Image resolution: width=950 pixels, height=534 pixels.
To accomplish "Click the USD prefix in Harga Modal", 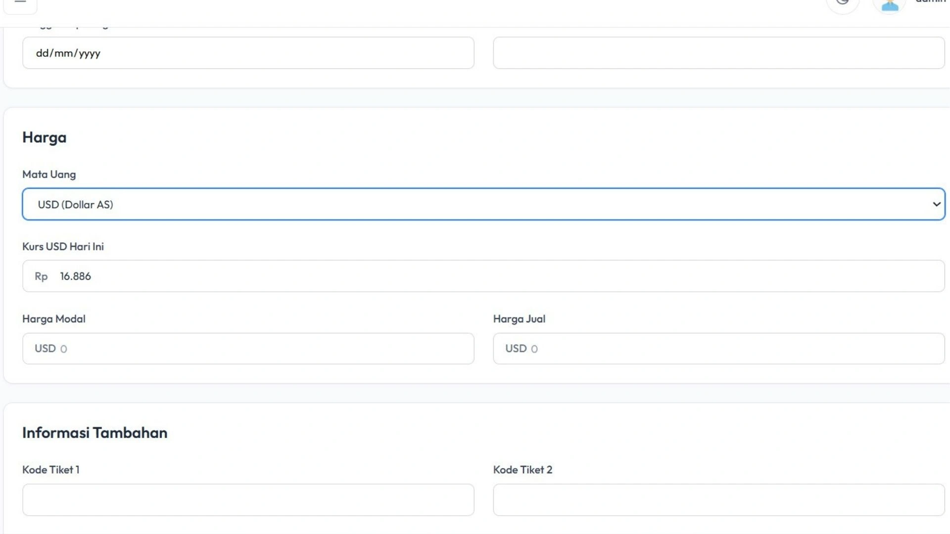I will tap(45, 349).
